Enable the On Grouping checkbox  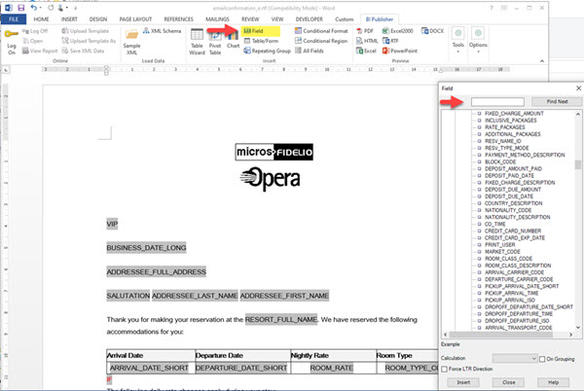542,359
